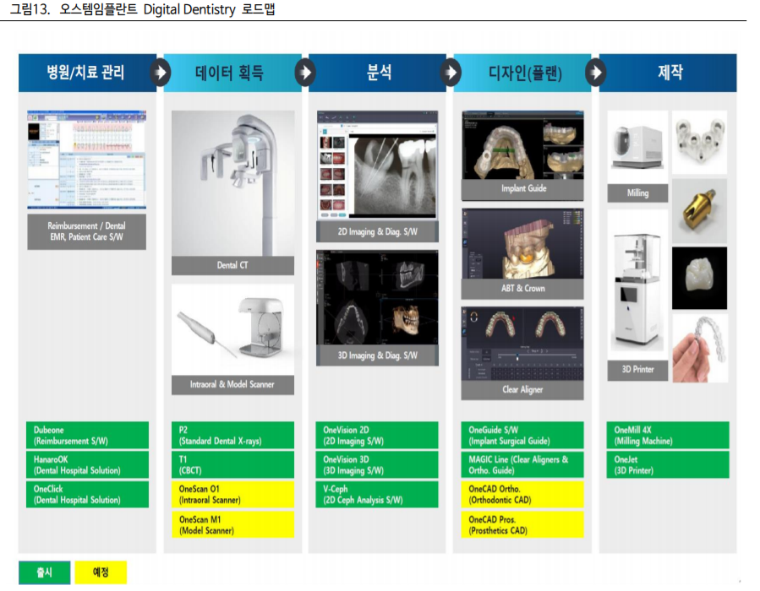Open the surgical guide product image

point(699,143)
